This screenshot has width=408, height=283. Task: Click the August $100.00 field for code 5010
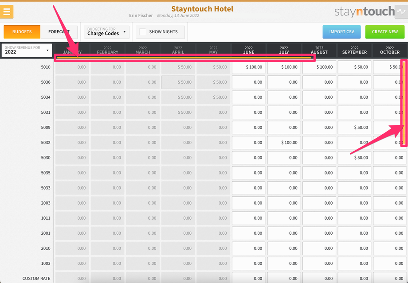[319, 67]
